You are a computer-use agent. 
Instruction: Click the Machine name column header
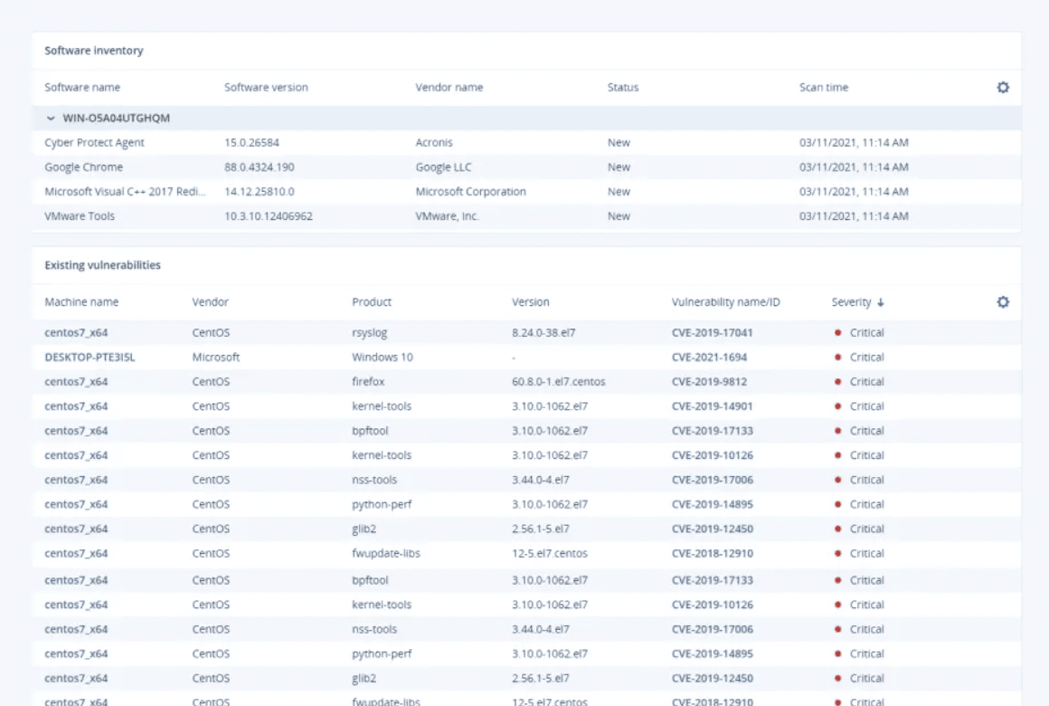[81, 302]
